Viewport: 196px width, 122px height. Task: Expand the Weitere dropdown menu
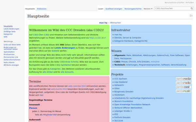[148, 9]
